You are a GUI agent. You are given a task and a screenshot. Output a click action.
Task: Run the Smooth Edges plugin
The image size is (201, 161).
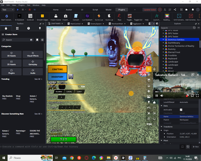click(x=42, y=17)
